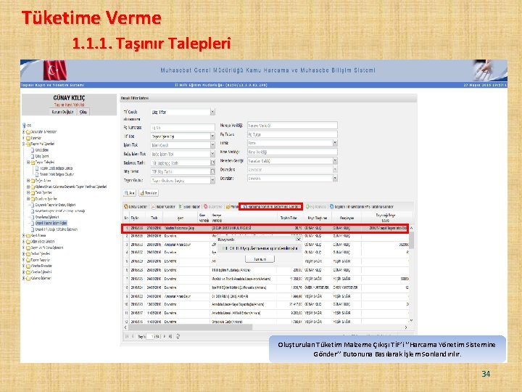The width and height of the screenshot is (522, 392).
Task: Open the Bitiş Tarihi calendar picker icon
Action: coord(212,171)
